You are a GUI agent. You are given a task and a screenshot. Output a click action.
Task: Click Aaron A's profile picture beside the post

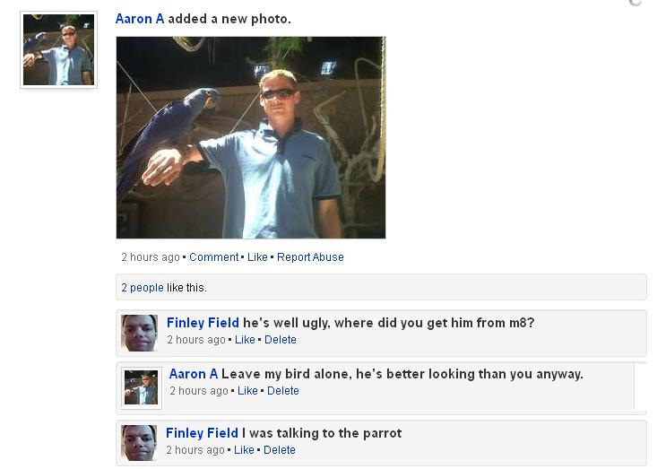pyautogui.click(x=58, y=50)
